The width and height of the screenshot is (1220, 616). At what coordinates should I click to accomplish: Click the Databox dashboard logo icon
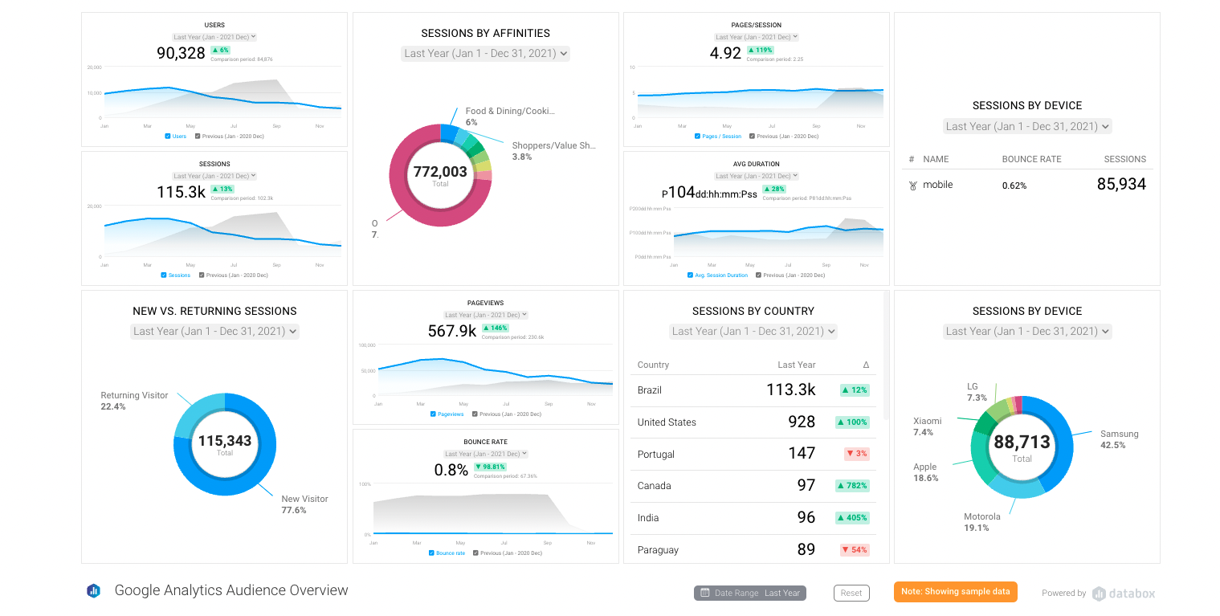(94, 591)
